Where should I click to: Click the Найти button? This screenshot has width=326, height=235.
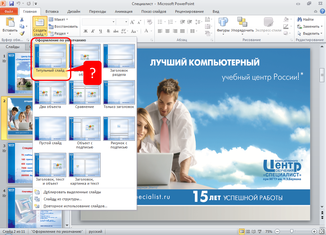click(x=305, y=19)
